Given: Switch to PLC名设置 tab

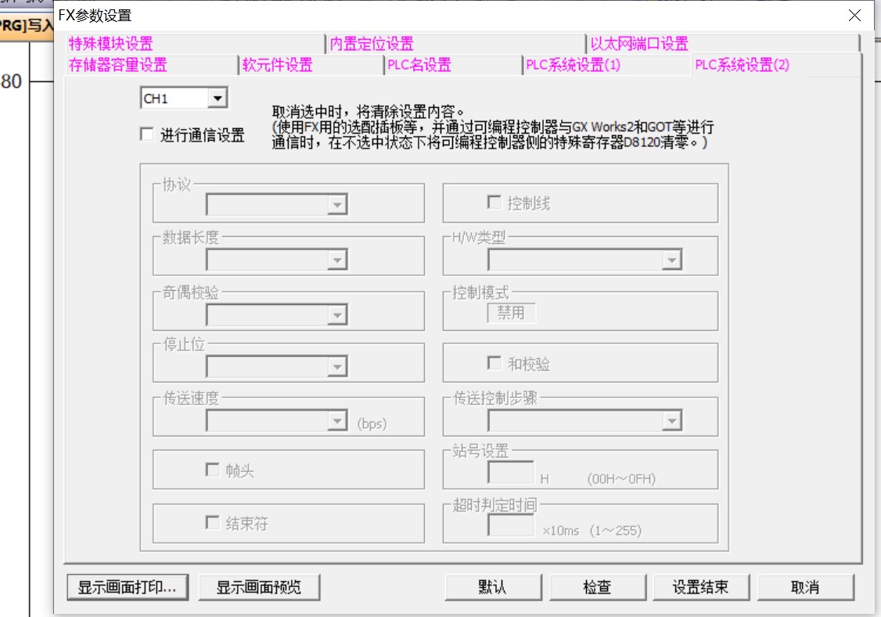Looking at the screenshot, I should coord(419,65).
